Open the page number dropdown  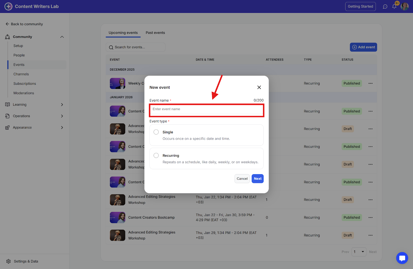tap(359, 252)
